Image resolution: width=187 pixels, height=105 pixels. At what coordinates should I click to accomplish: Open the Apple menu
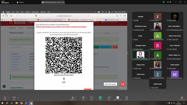3,12
